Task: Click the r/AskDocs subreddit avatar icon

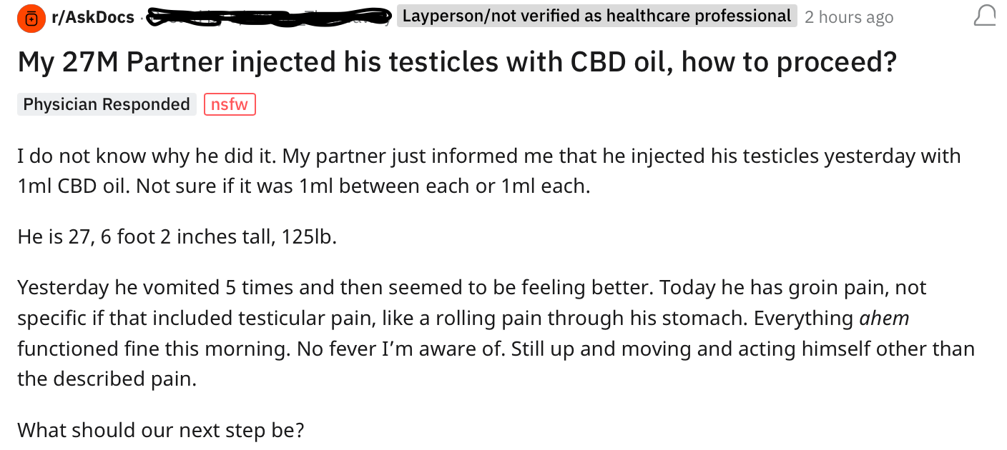Action: pyautogui.click(x=30, y=18)
